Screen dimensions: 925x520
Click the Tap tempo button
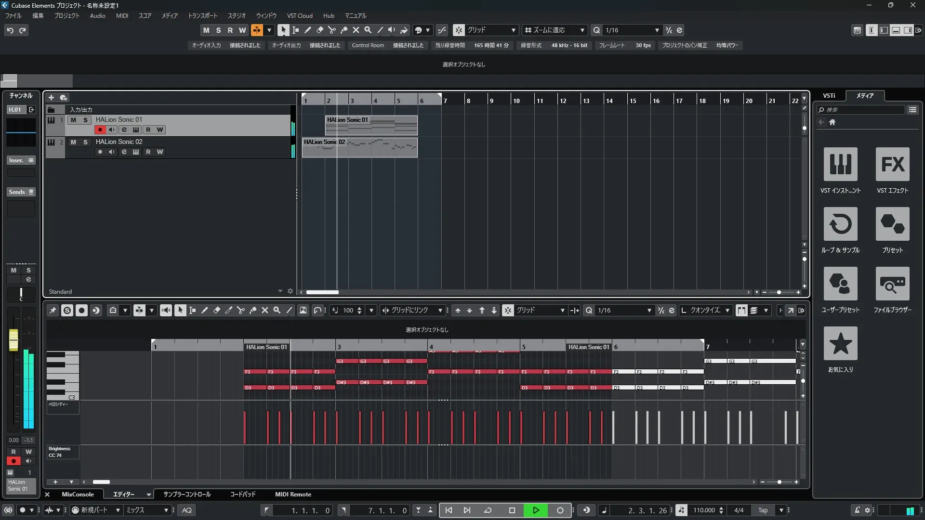pos(763,510)
